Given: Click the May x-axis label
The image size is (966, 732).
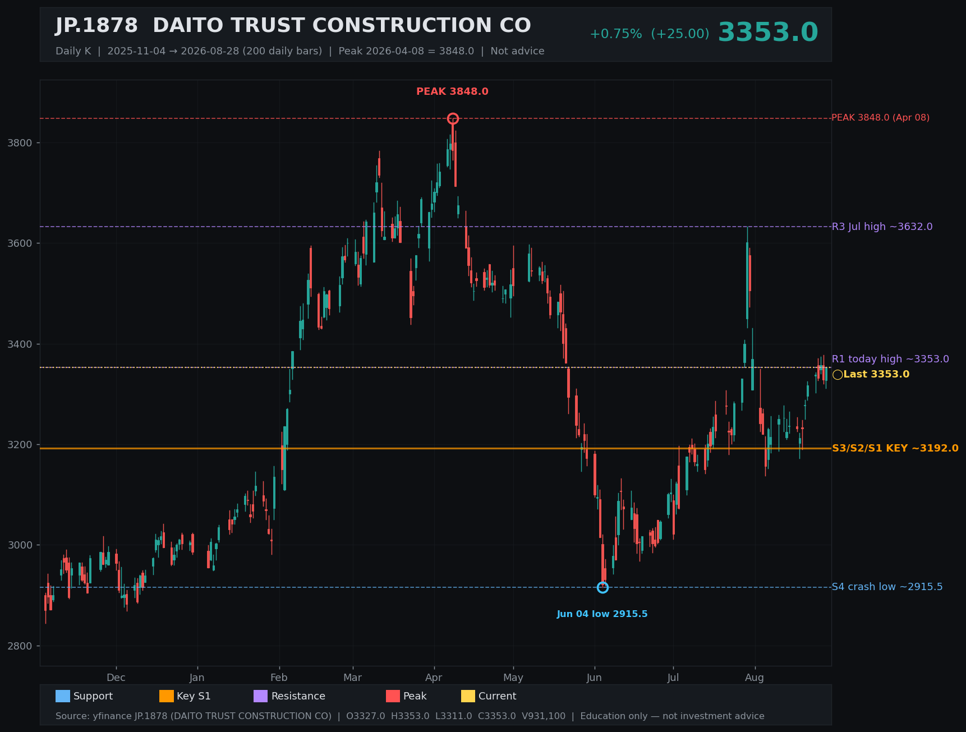Looking at the screenshot, I should tap(513, 678).
